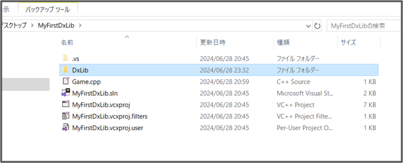Click the vcxproj.filters file icon
Viewport: 403px width, 163px height.
tap(65, 116)
